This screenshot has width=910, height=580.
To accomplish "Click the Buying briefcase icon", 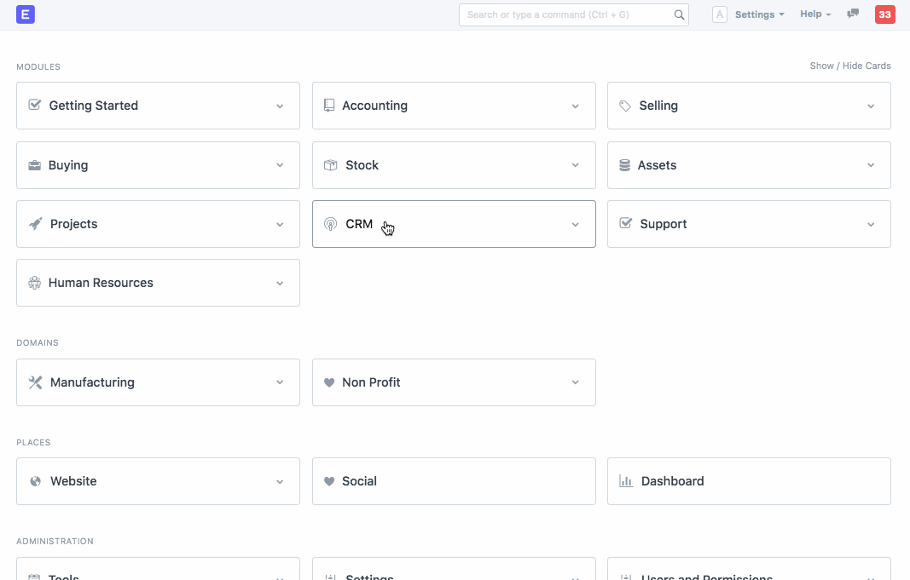I will pos(34,164).
